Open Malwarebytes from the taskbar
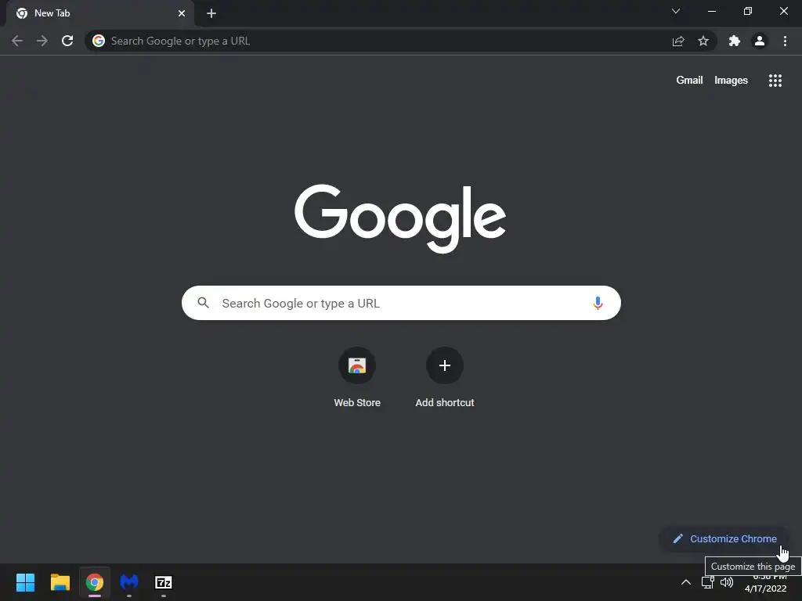 click(x=129, y=582)
